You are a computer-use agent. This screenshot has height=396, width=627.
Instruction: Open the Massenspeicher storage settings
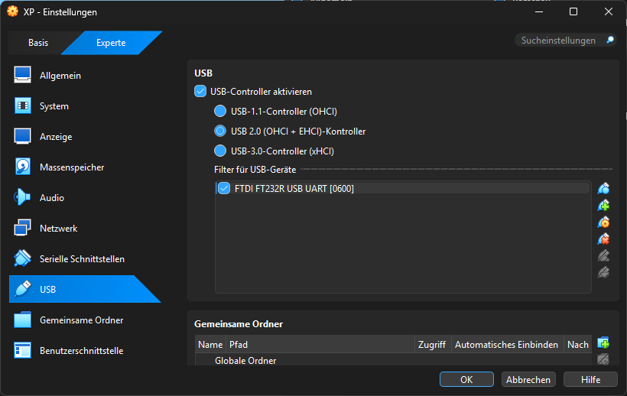click(x=72, y=167)
